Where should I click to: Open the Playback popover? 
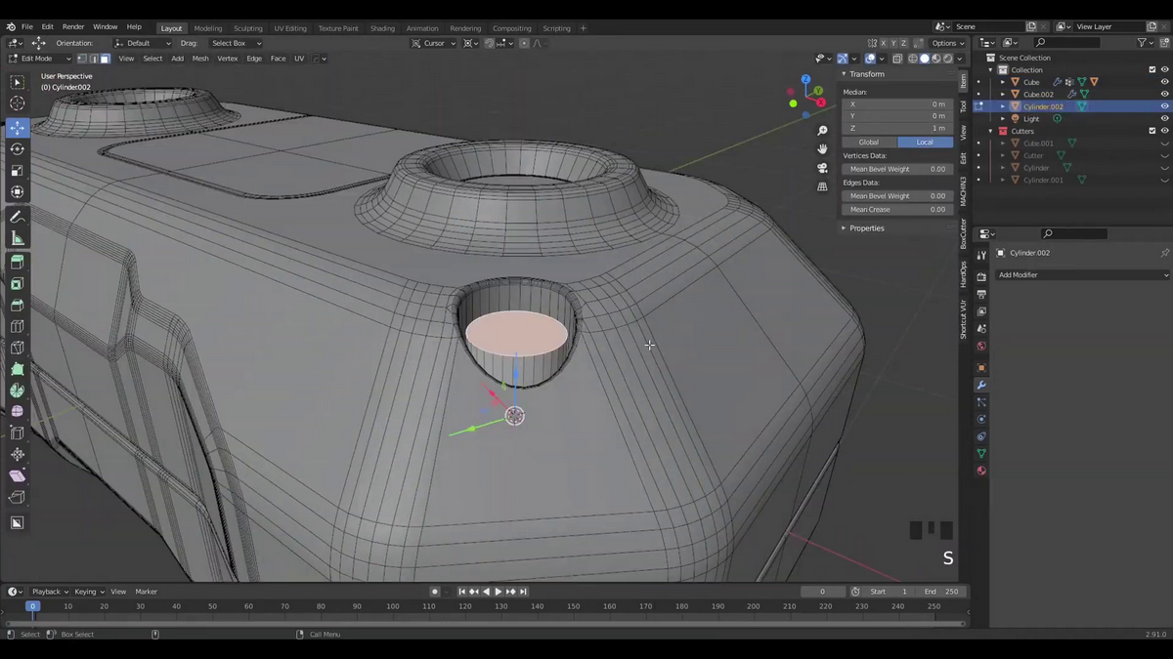[x=49, y=592]
